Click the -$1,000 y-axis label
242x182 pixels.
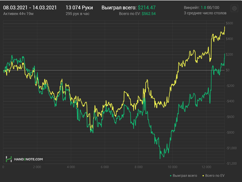click(x=231, y=148)
